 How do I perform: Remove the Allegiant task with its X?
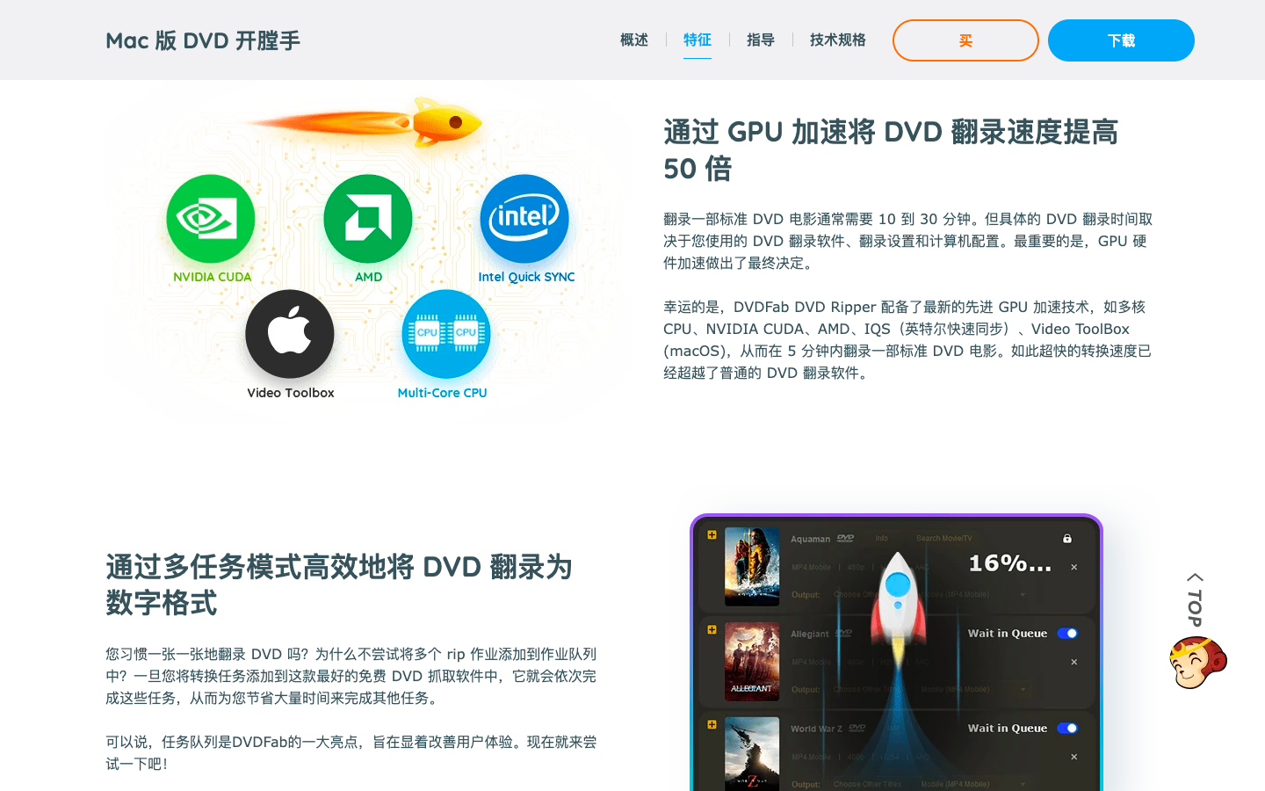tap(1073, 663)
